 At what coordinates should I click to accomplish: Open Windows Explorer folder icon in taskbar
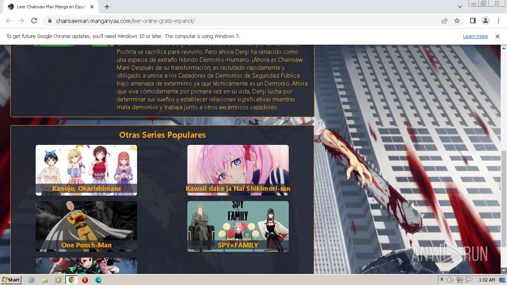(45, 280)
